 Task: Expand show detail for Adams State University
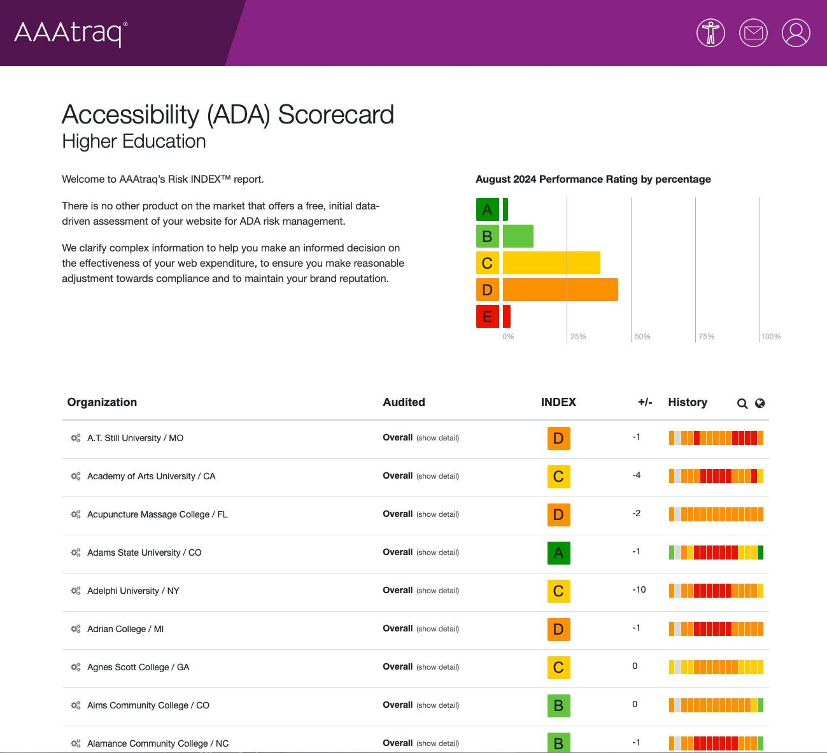[x=437, y=552]
